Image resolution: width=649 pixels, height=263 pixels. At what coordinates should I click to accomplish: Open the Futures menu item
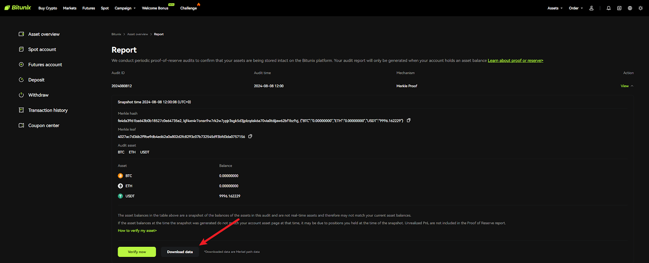tap(89, 8)
